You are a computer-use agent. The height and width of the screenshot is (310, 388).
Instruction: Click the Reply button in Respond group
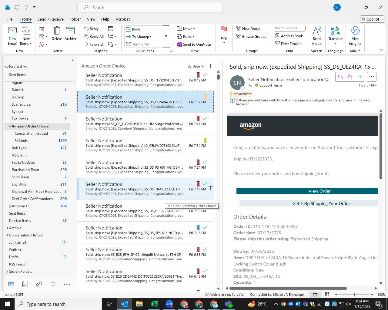click(x=91, y=28)
